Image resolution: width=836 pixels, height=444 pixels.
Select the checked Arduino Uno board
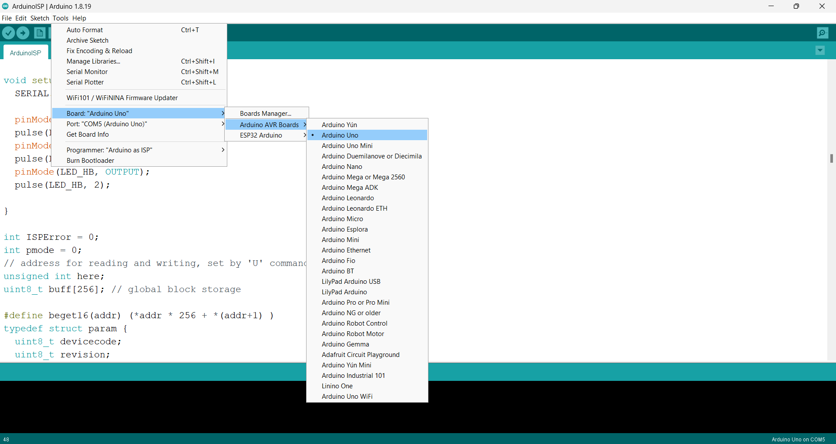pyautogui.click(x=367, y=135)
